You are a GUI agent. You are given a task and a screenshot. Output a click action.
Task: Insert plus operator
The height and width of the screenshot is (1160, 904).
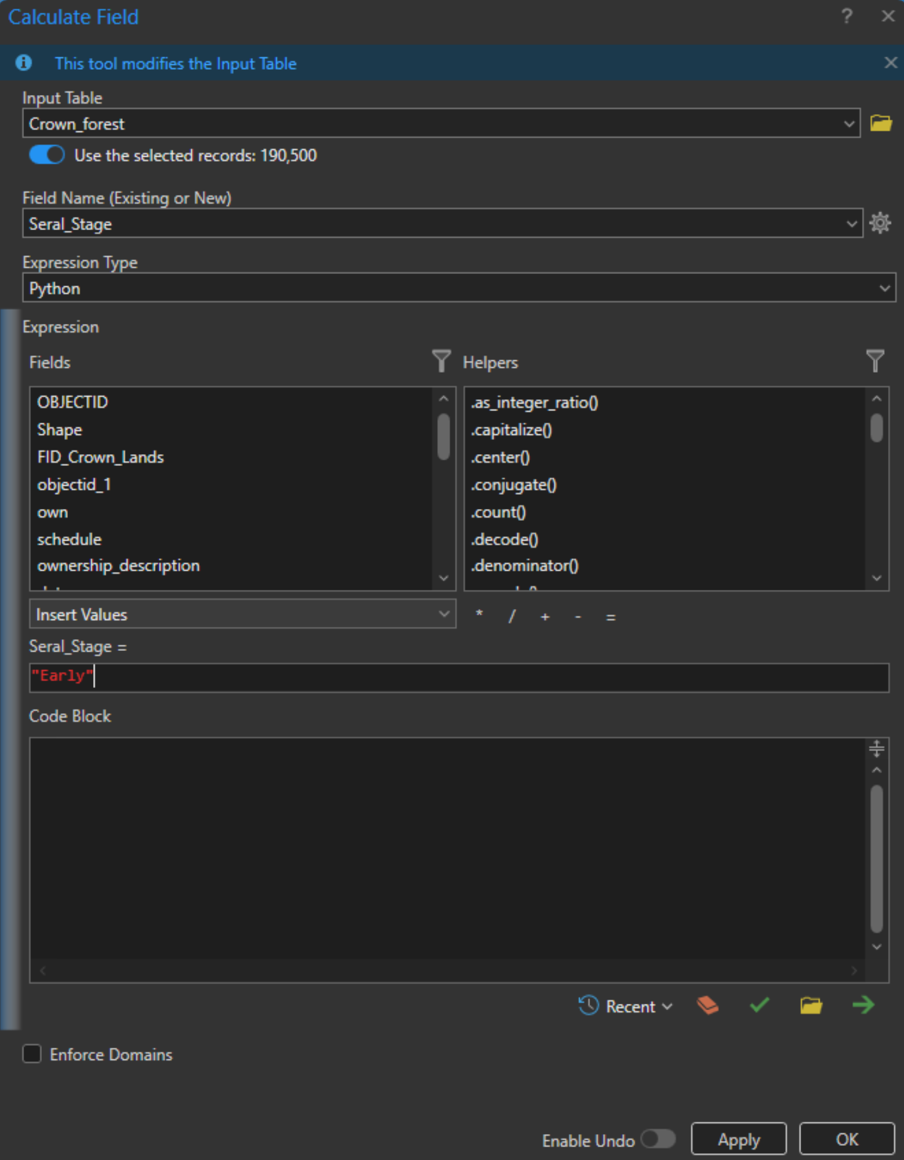[544, 616]
